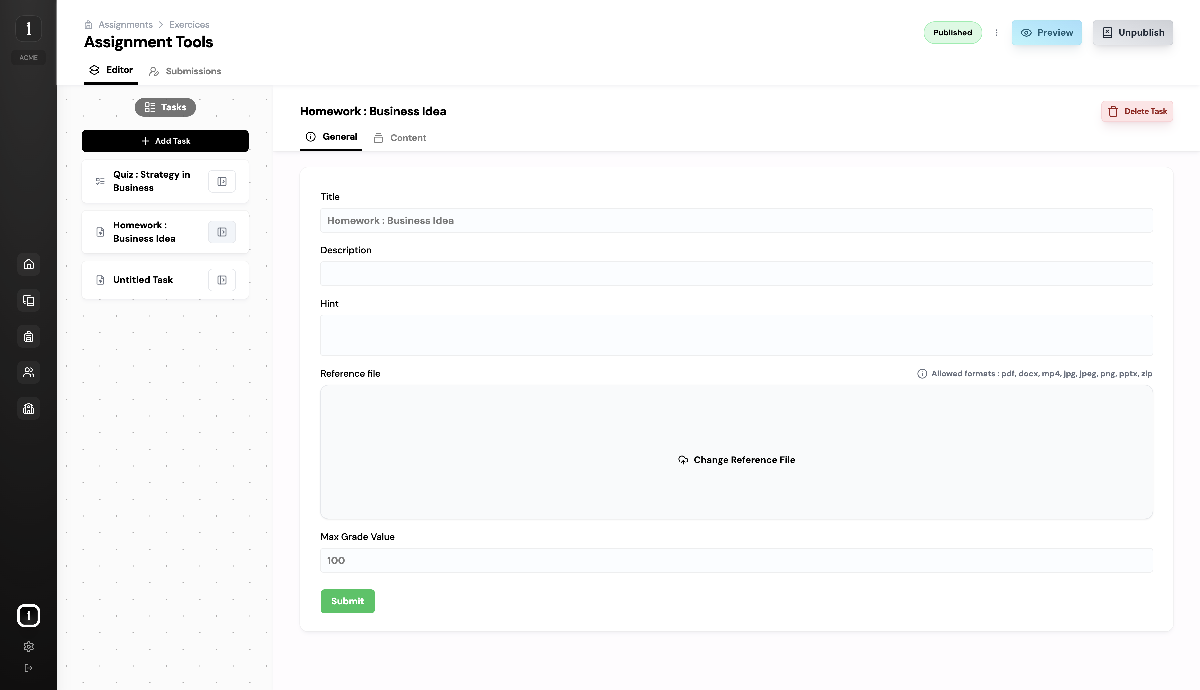Click the stack icon on Content tab
1200x690 pixels.
[378, 138]
